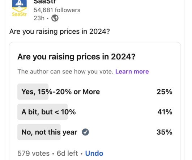Click the 579 votes count
This screenshot has width=192, height=160.
pos(33,153)
